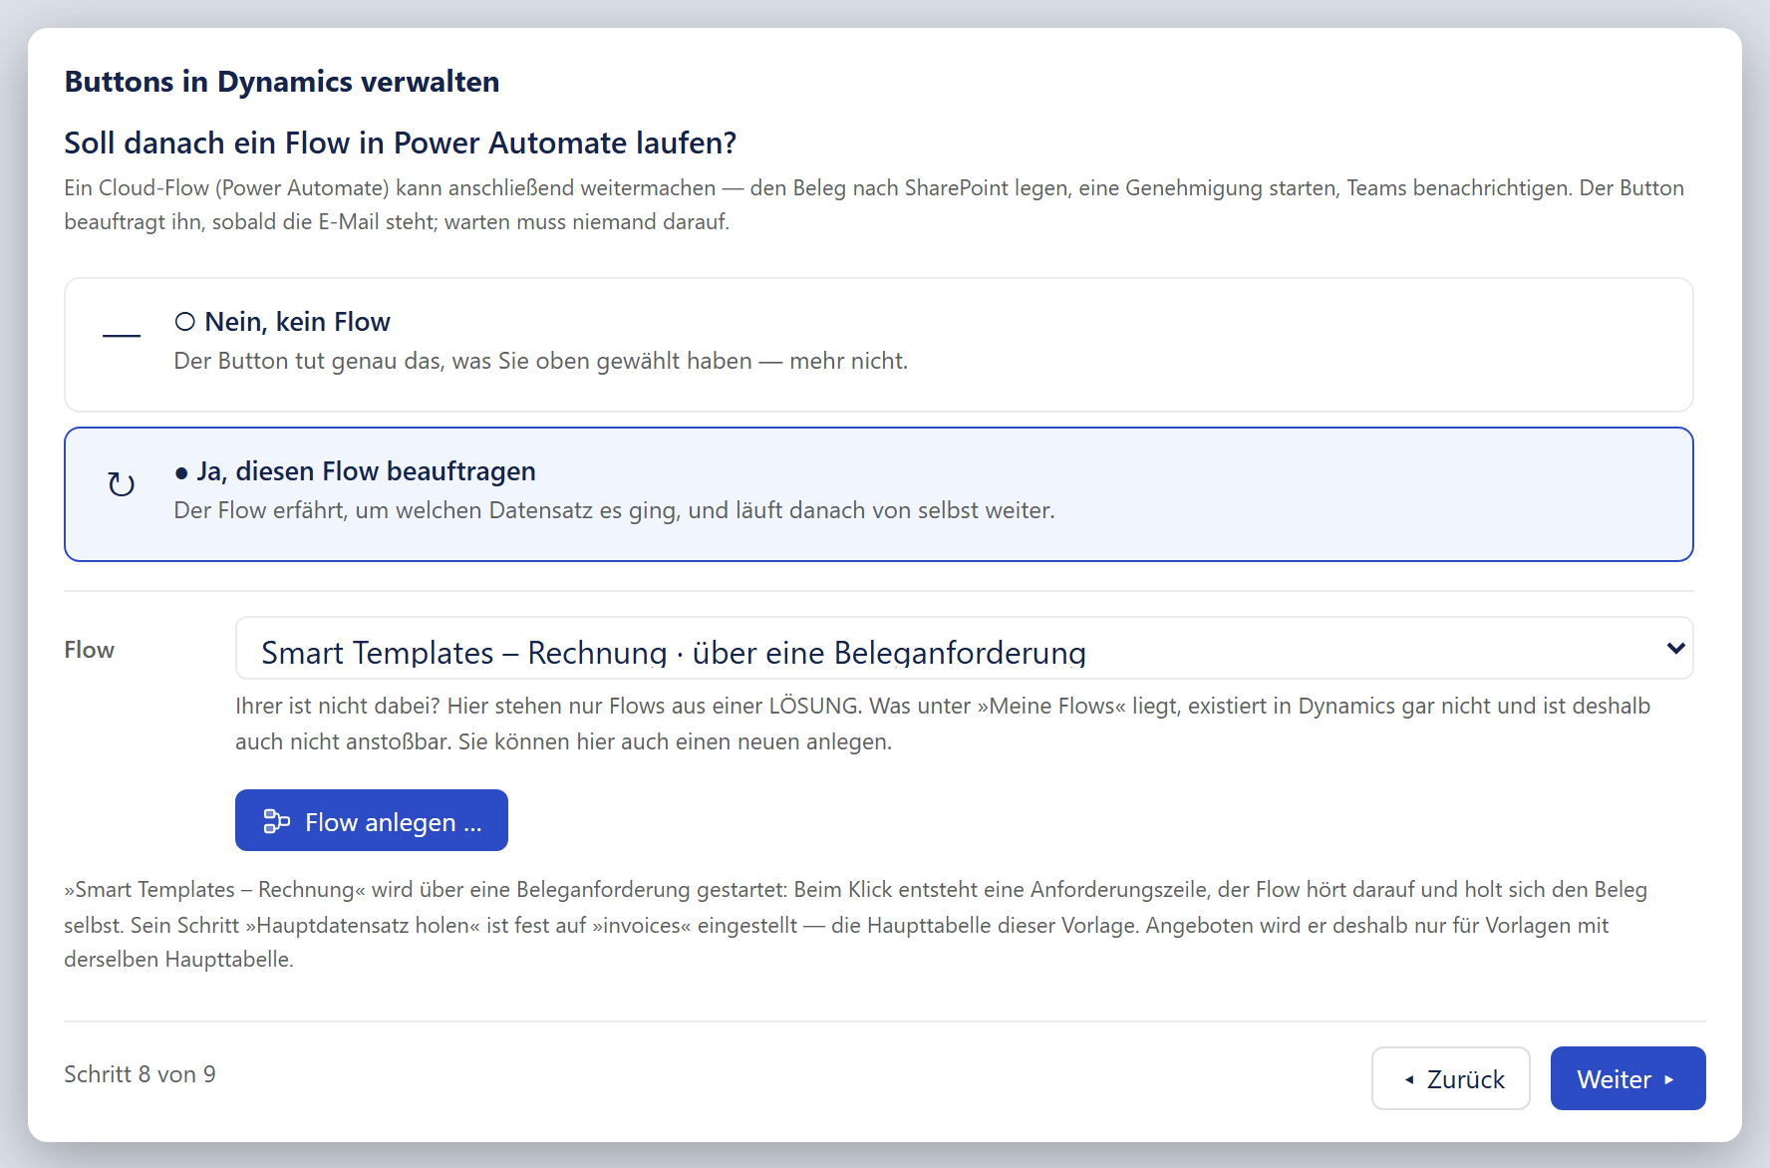Click the 'Flow anlegen ...' button
The image size is (1770, 1168).
tap(372, 820)
